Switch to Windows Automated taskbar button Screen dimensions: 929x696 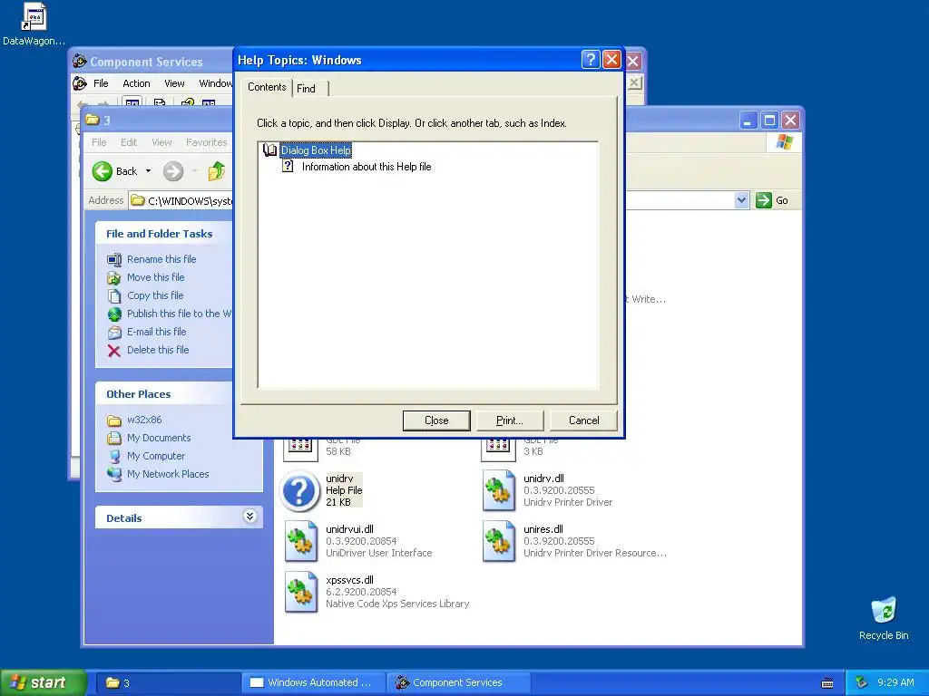pyautogui.click(x=314, y=682)
